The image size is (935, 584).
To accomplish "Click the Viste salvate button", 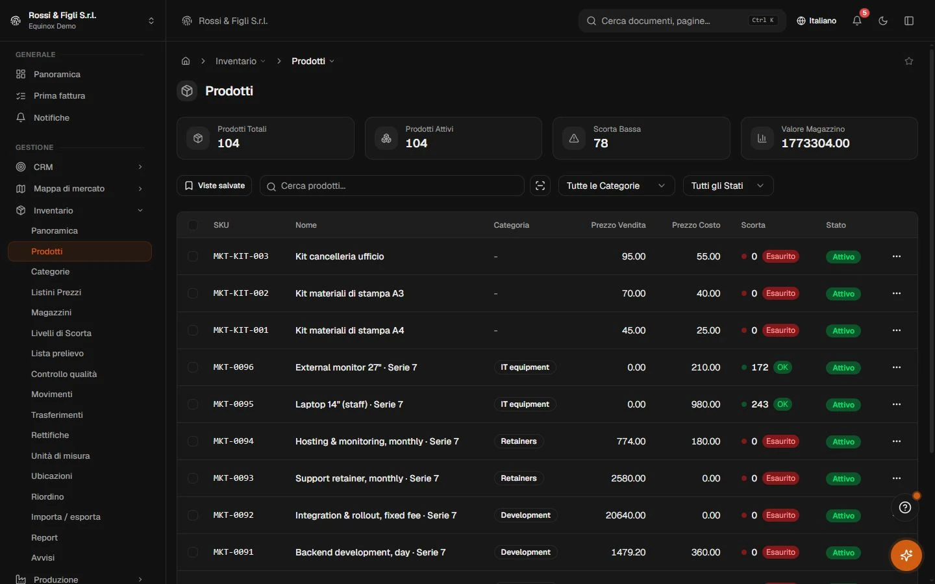I will [x=214, y=186].
